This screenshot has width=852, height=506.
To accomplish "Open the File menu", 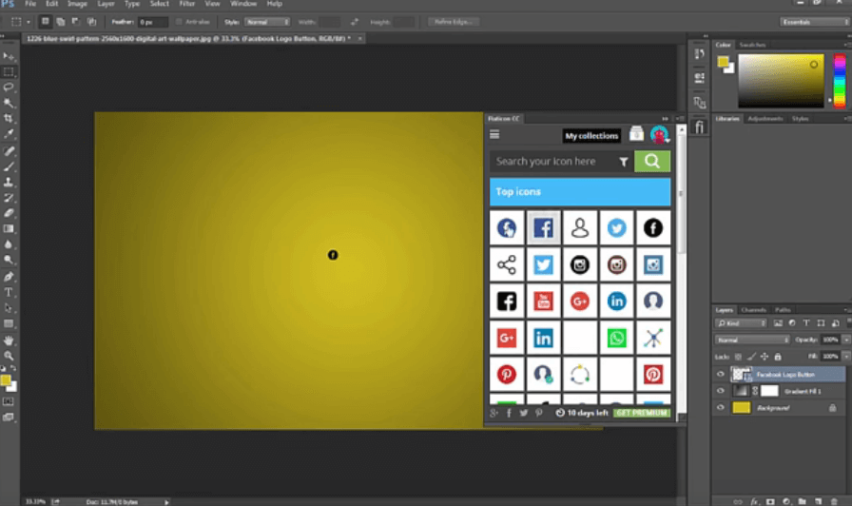I will 30,4.
